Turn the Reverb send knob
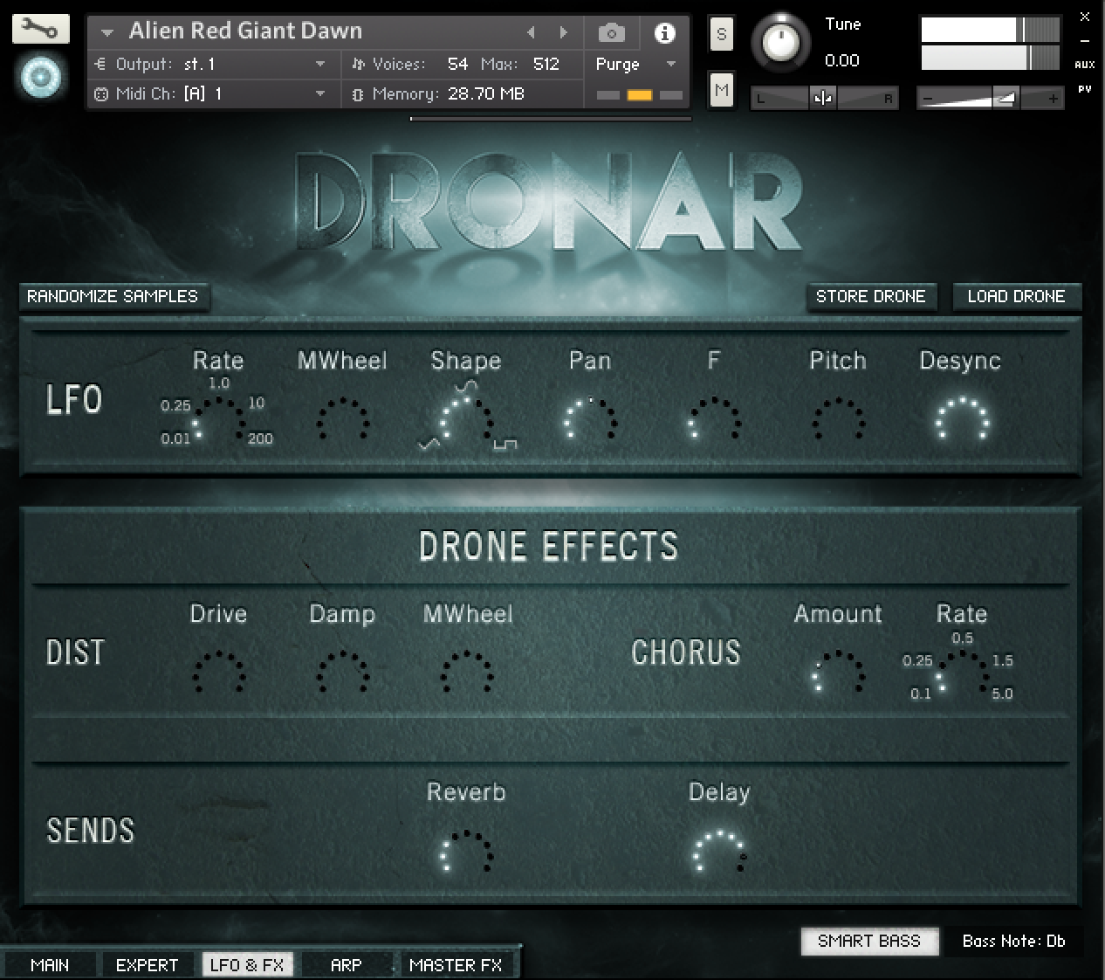This screenshot has width=1105, height=980. 465,854
